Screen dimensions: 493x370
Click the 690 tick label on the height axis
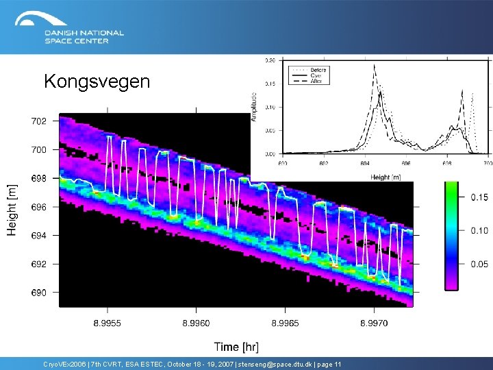[38, 293]
